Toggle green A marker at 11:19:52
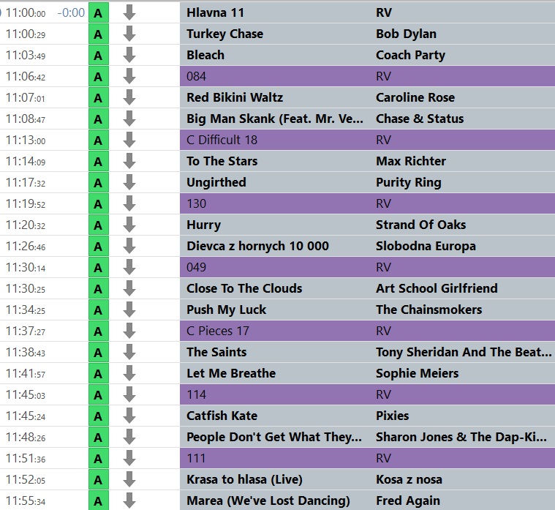Screen dimensions: 555x510 click(99, 204)
